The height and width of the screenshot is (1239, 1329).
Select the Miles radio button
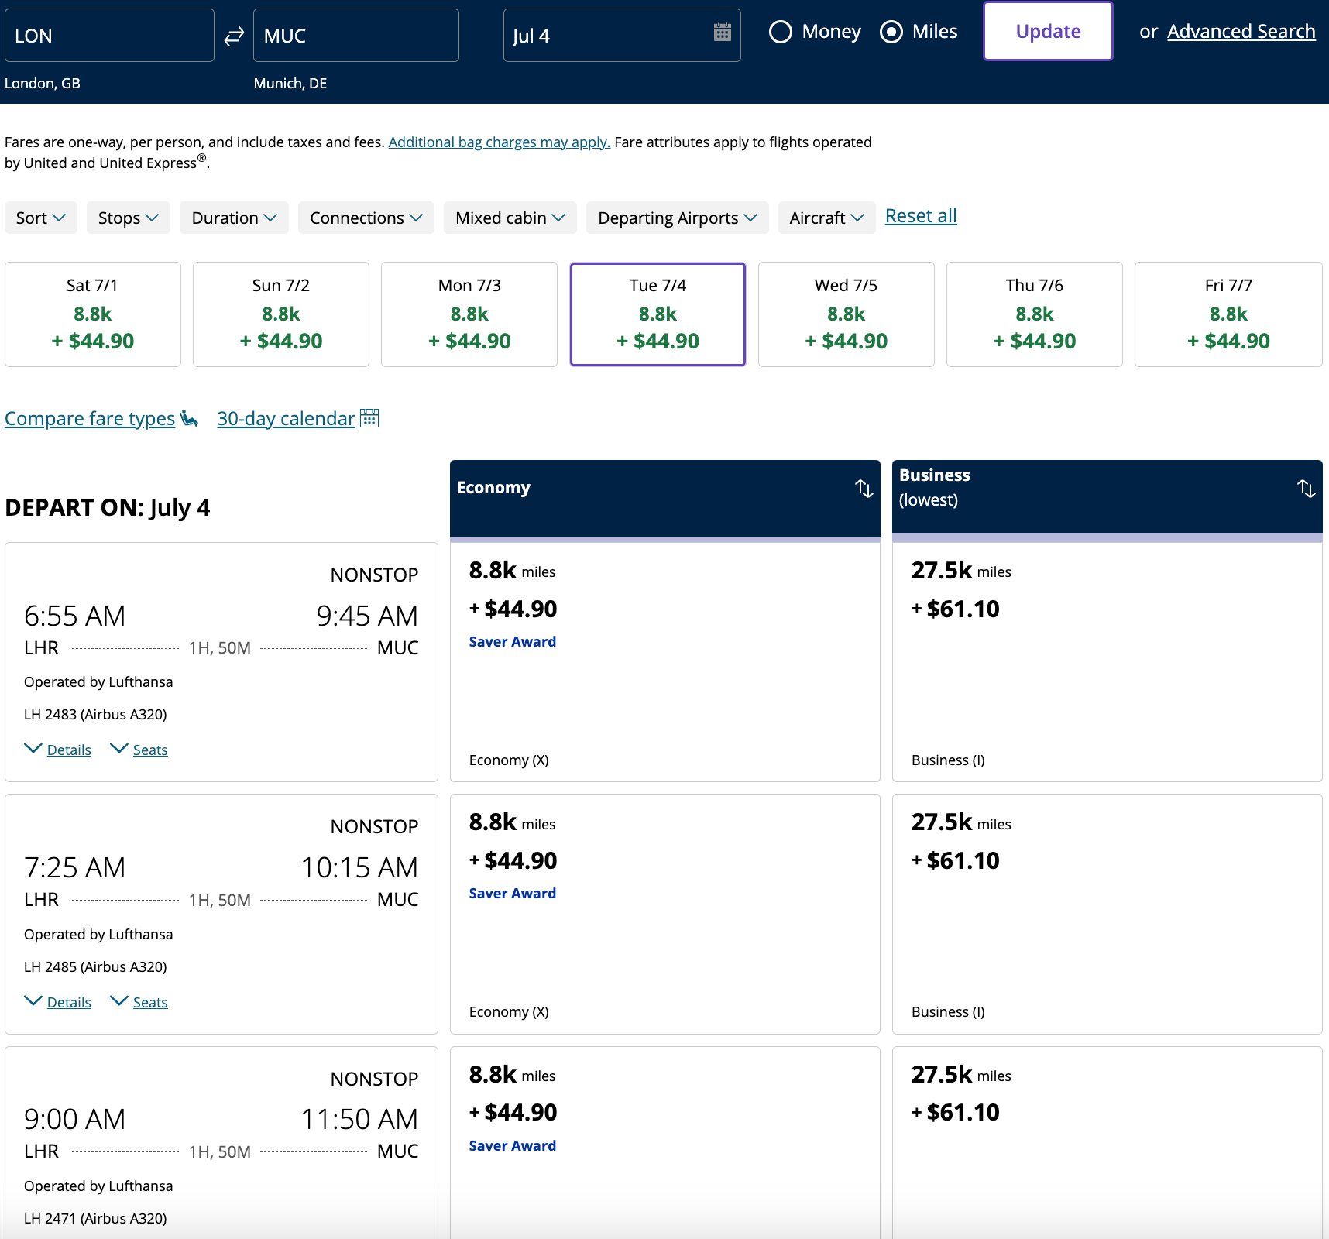click(892, 32)
